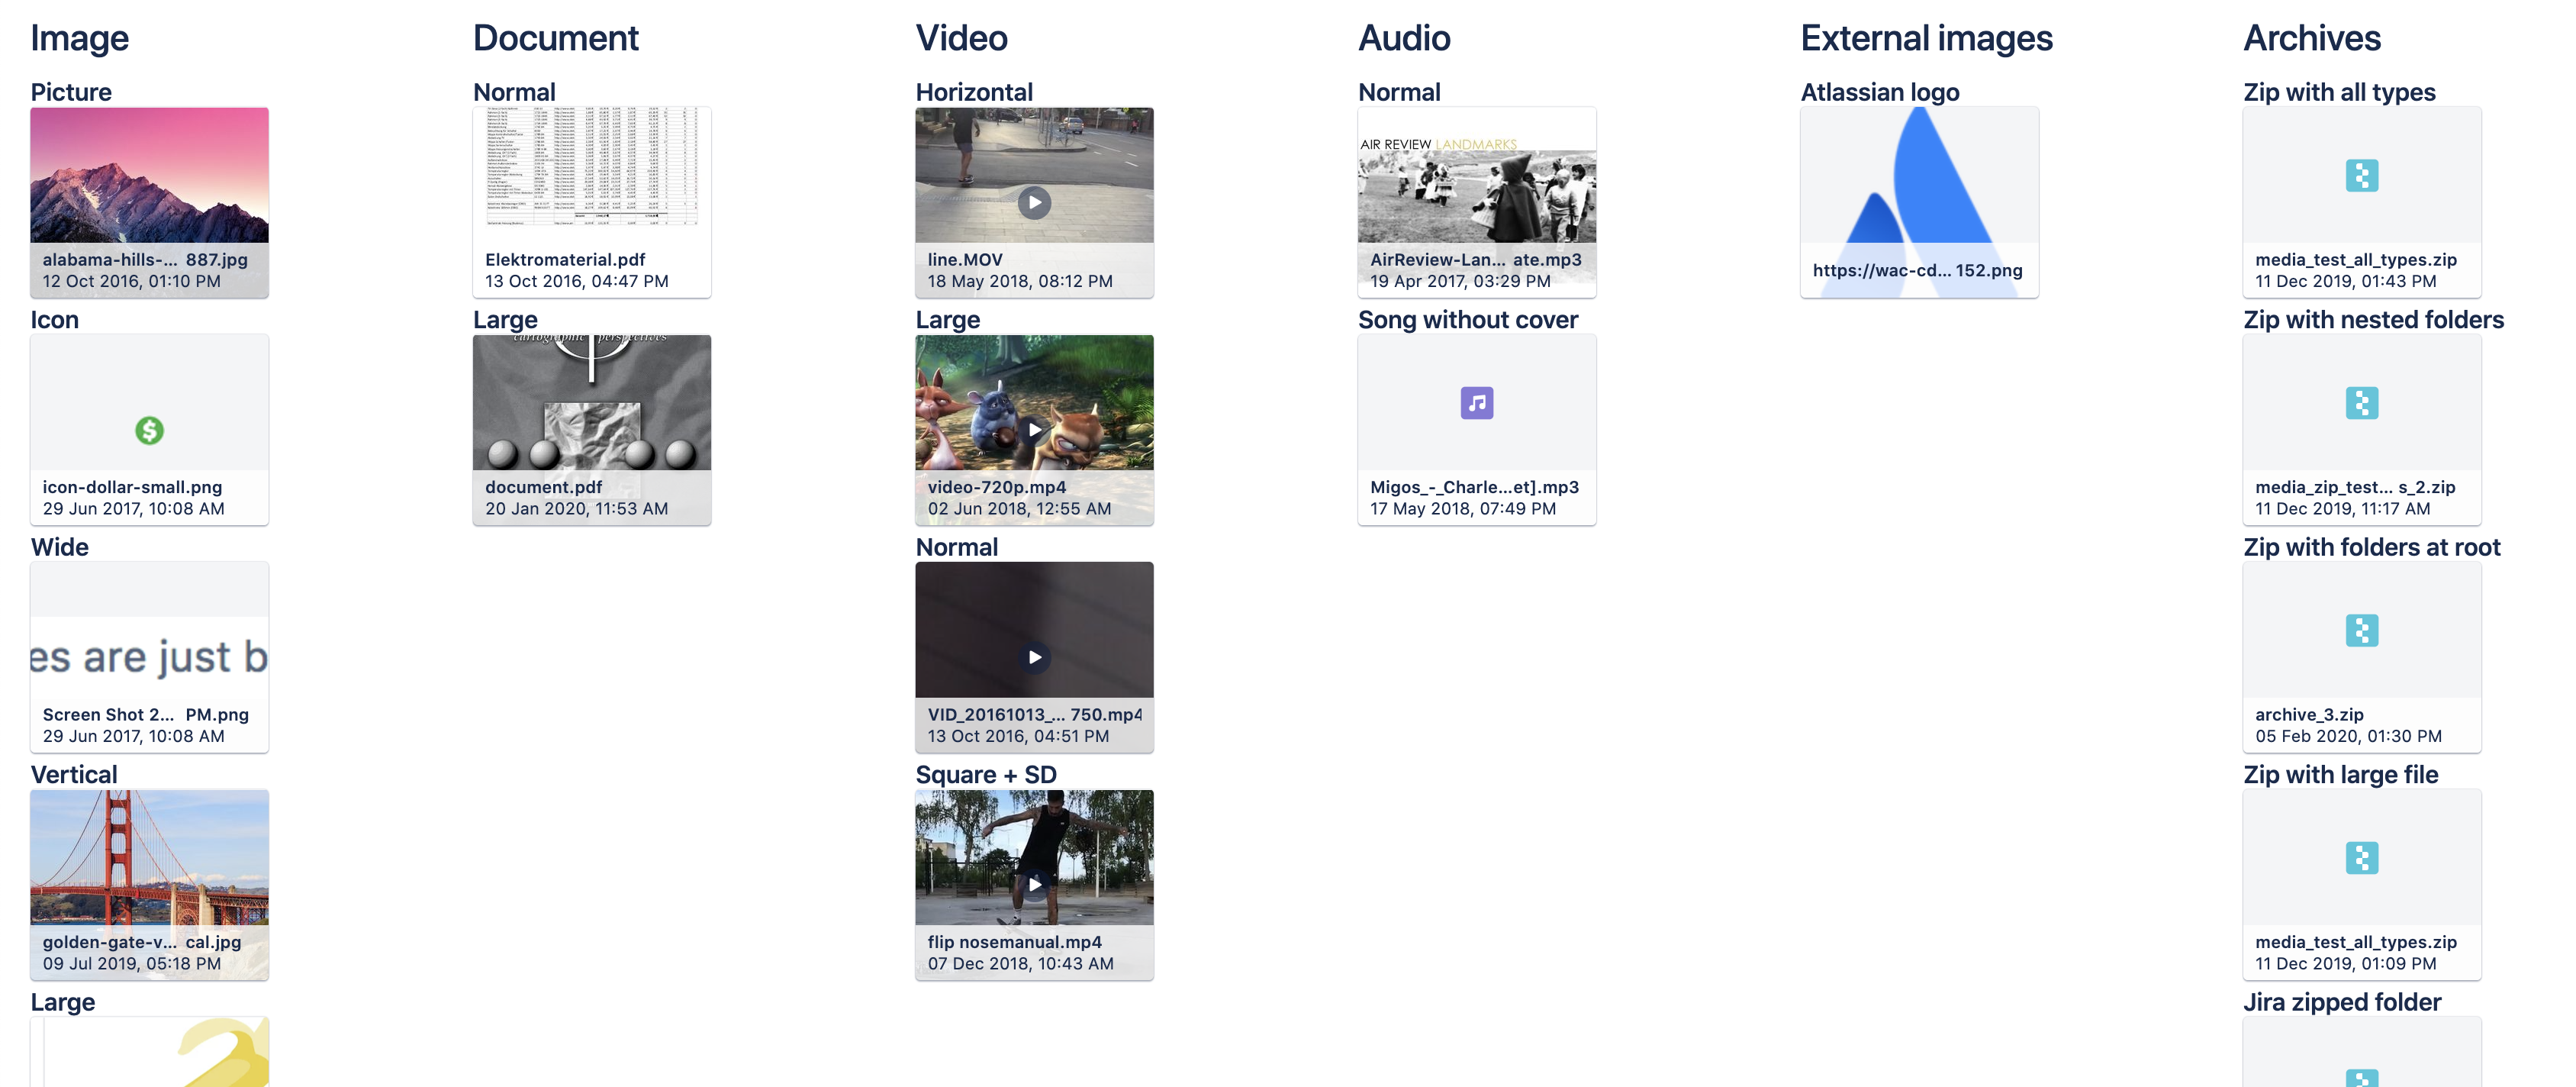Click the Zip with nested folders label
This screenshot has height=1087, width=2576.
click(2373, 319)
